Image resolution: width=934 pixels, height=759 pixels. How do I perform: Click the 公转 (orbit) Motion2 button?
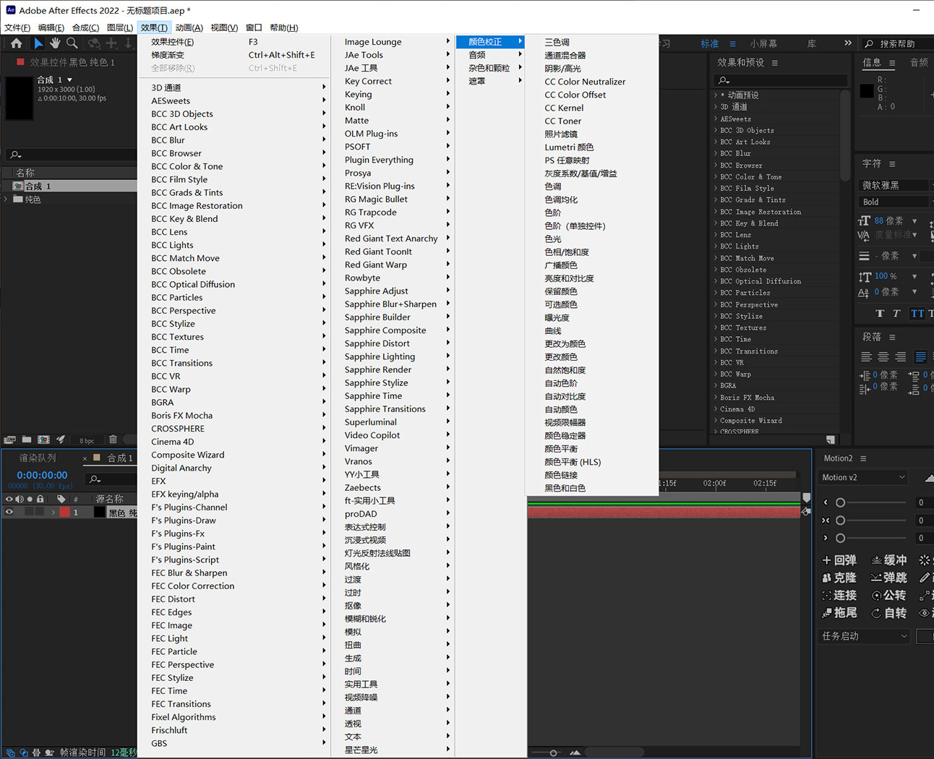tap(888, 595)
